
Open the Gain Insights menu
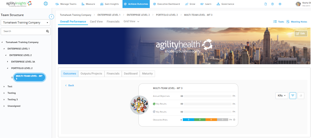(109, 4)
